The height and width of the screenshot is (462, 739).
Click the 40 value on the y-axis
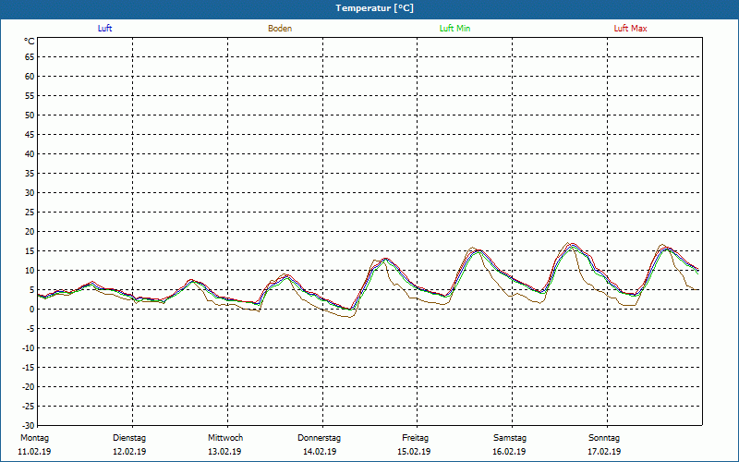pos(30,154)
